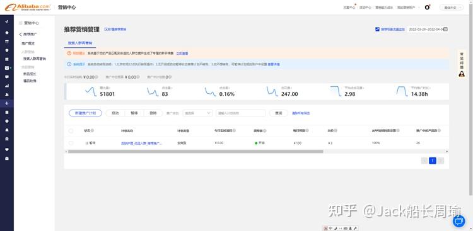Click the blue chart icon beside traffic monitor link

click(377, 29)
